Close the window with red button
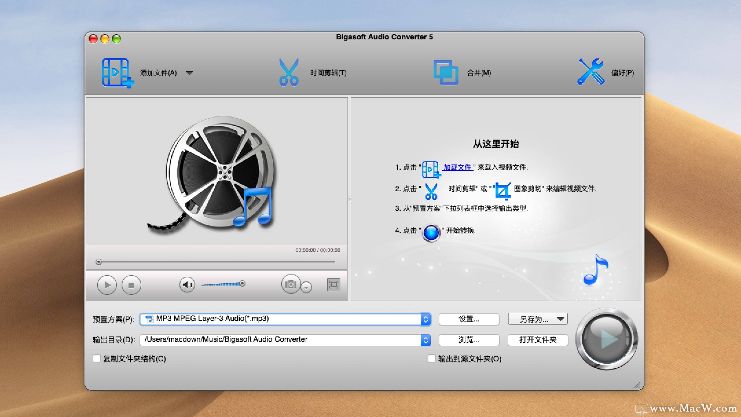741x417 pixels. [93, 39]
